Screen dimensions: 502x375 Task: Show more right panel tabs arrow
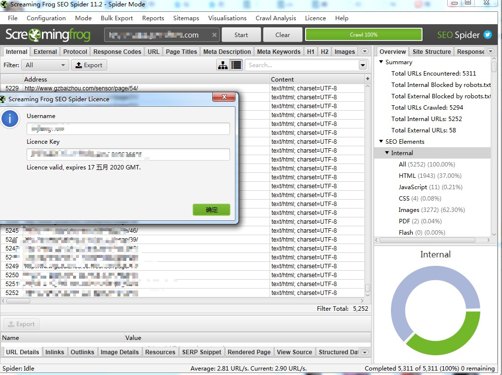pyautogui.click(x=491, y=51)
